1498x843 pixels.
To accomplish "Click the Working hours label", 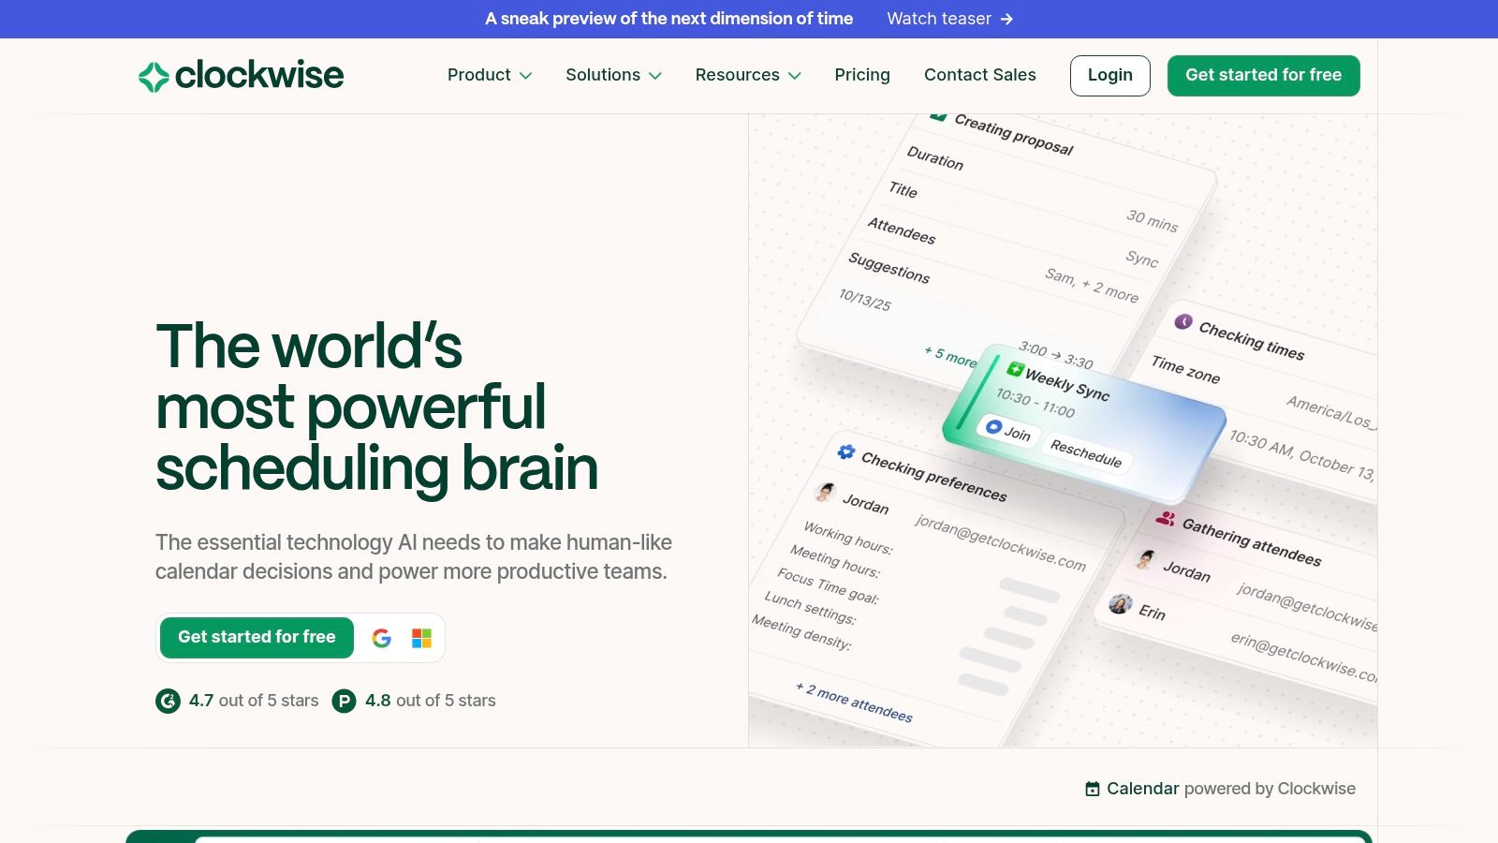I will [x=848, y=539].
